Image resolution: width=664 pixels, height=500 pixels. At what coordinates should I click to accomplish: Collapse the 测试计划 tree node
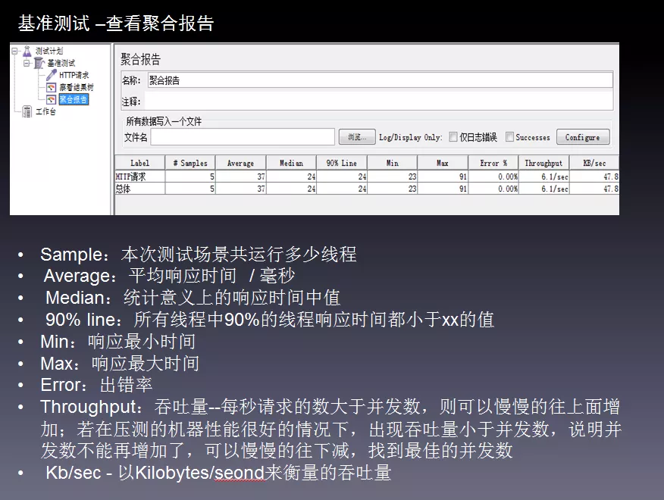click(x=15, y=52)
